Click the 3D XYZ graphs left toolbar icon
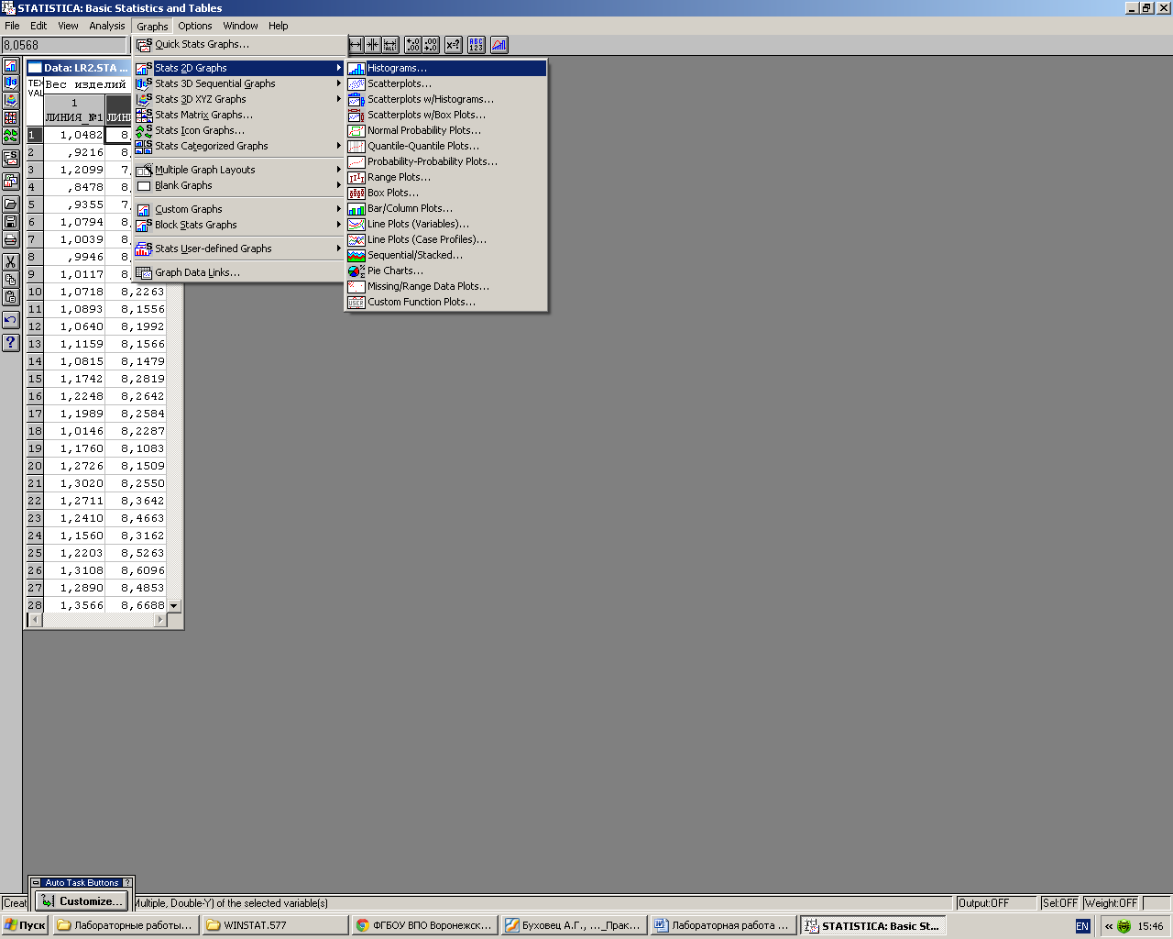The image size is (1173, 939). [11, 101]
